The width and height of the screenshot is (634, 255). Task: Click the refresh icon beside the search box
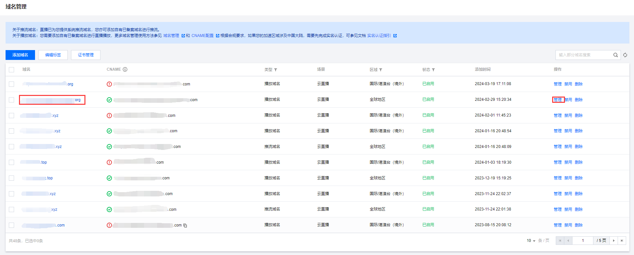tap(625, 55)
